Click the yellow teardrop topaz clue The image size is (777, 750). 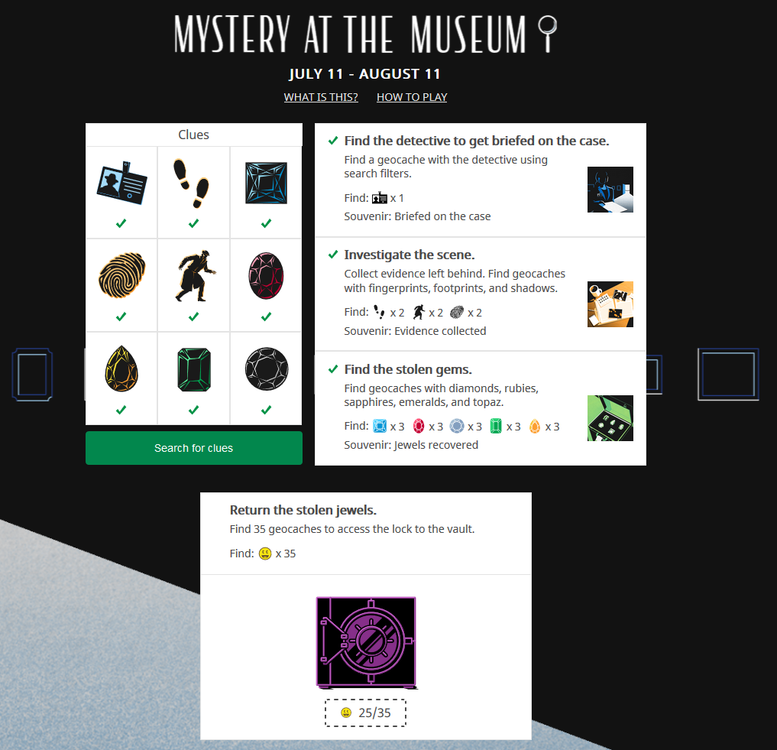pyautogui.click(x=121, y=369)
